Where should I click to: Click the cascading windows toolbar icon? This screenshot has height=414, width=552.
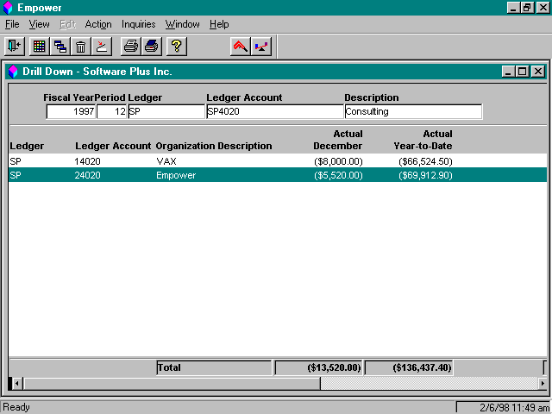coord(60,46)
